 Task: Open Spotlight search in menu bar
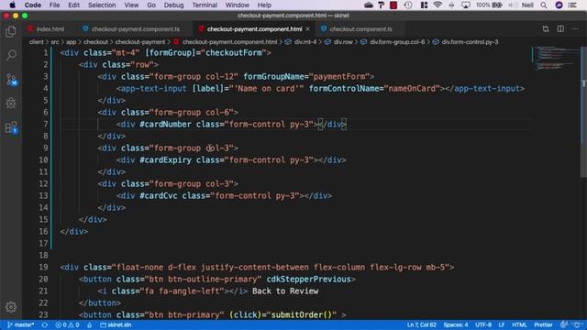coord(544,5)
